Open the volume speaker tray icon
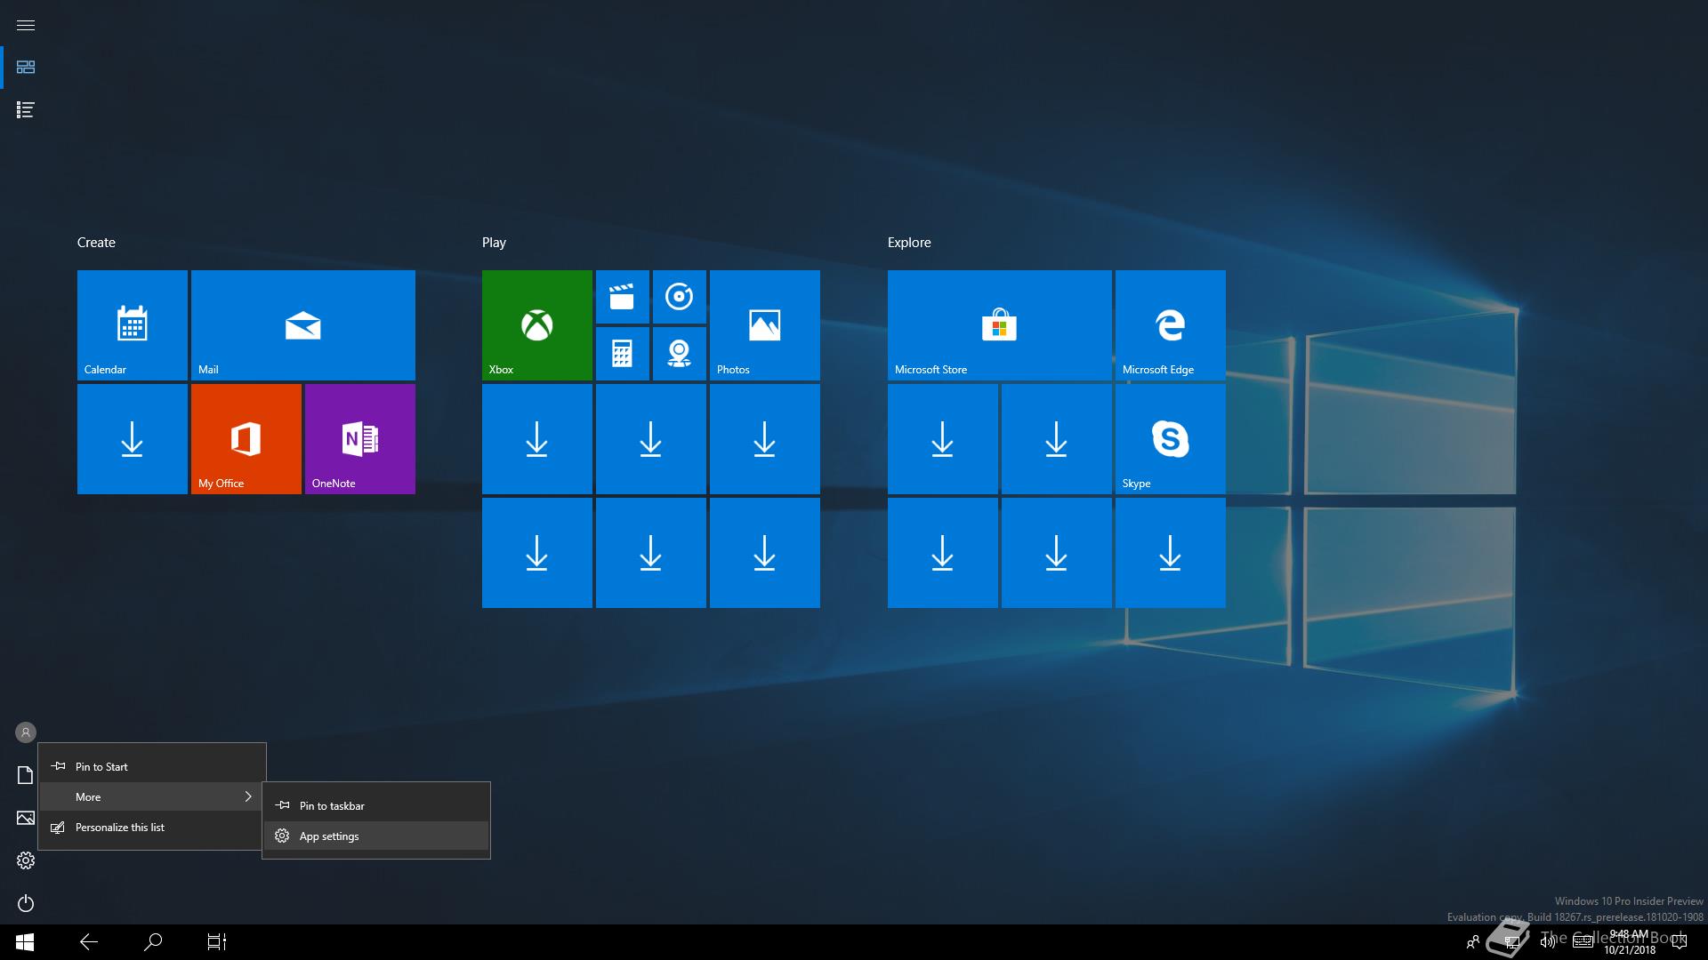This screenshot has width=1708, height=960. tap(1548, 942)
